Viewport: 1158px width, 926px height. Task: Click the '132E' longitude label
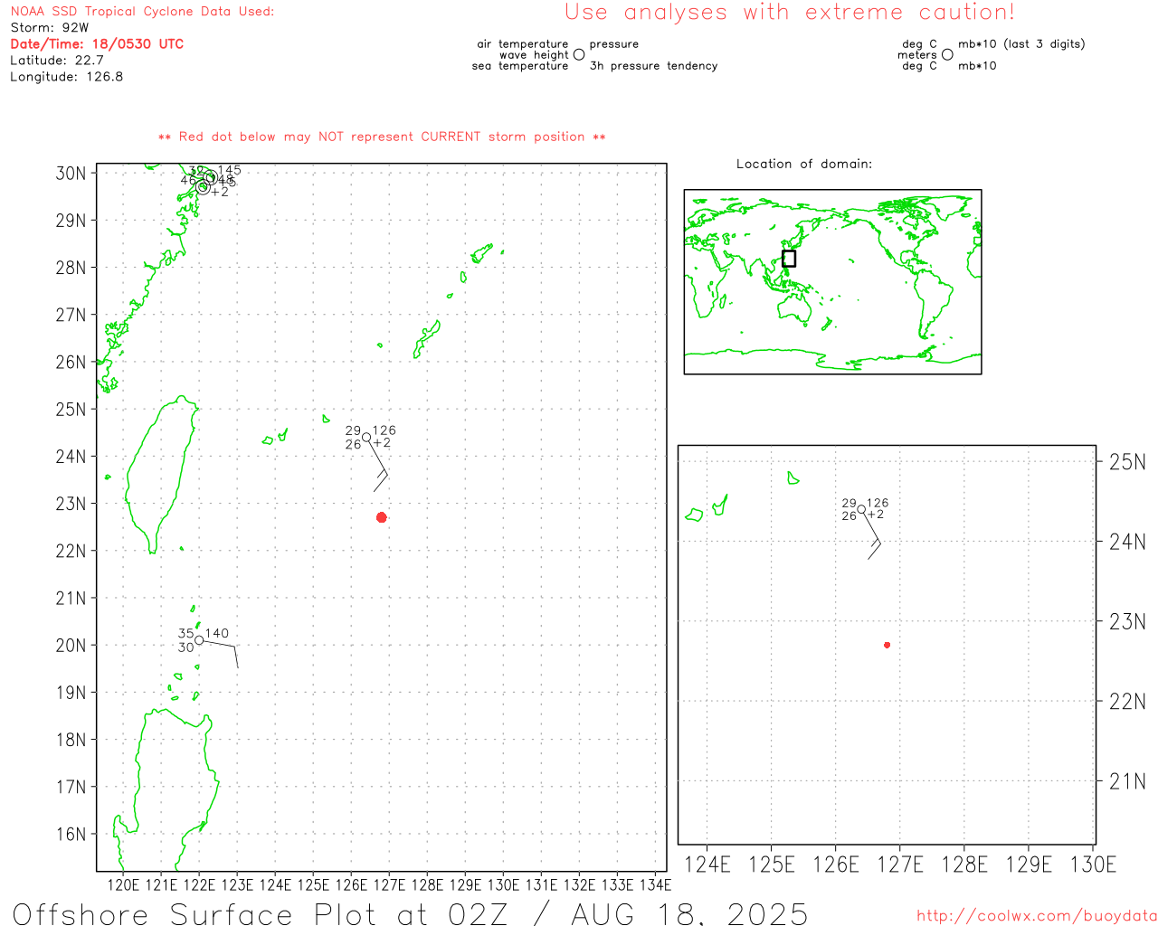pyautogui.click(x=580, y=884)
